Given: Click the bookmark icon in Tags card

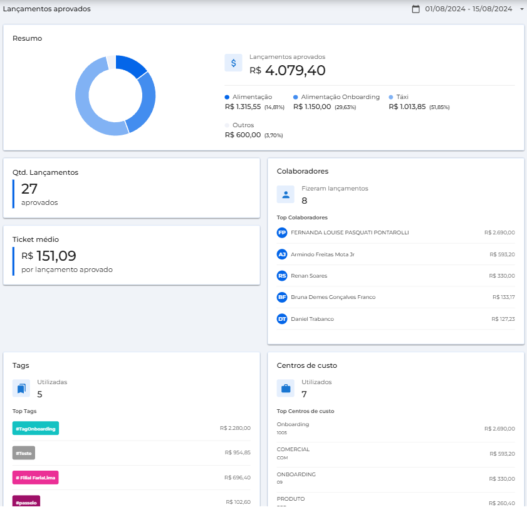Looking at the screenshot, I should pyautogui.click(x=21, y=388).
